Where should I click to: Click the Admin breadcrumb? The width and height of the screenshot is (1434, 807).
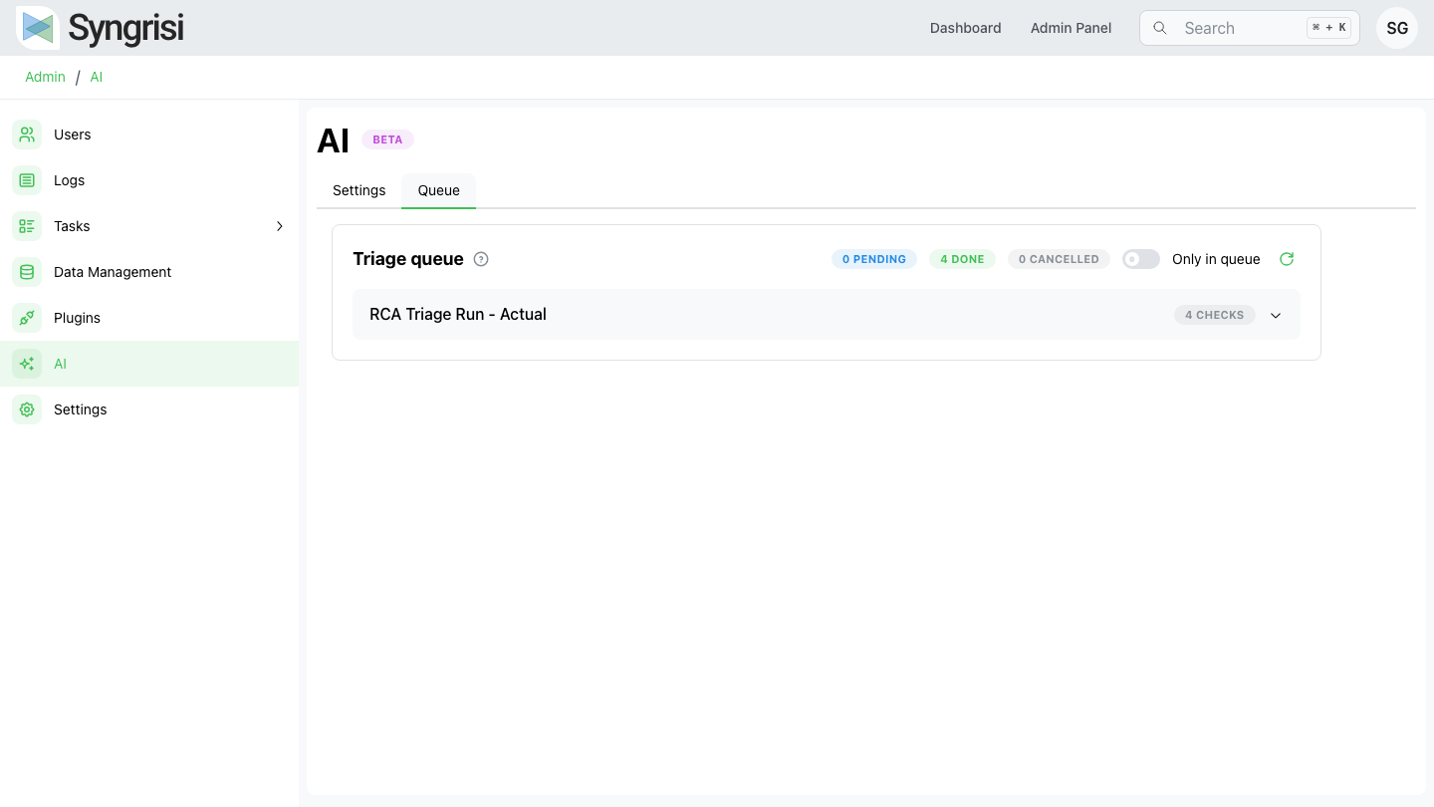pos(45,77)
